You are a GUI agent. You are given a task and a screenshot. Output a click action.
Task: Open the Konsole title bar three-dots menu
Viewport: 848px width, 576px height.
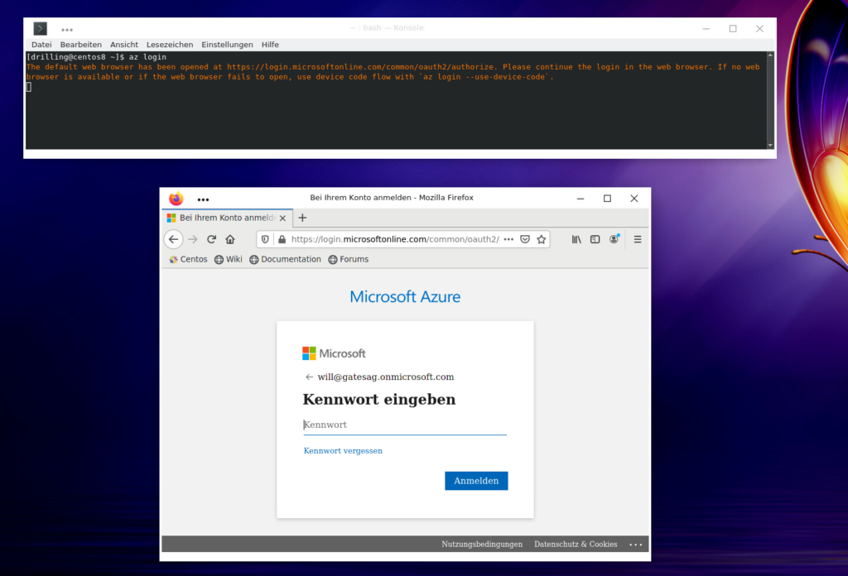tap(67, 30)
